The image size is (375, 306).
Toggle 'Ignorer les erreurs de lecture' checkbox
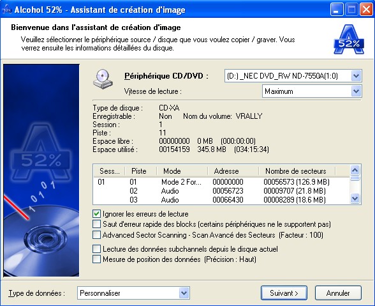[x=96, y=214]
